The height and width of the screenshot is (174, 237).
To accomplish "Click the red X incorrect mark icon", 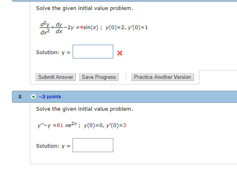I will [x=120, y=53].
